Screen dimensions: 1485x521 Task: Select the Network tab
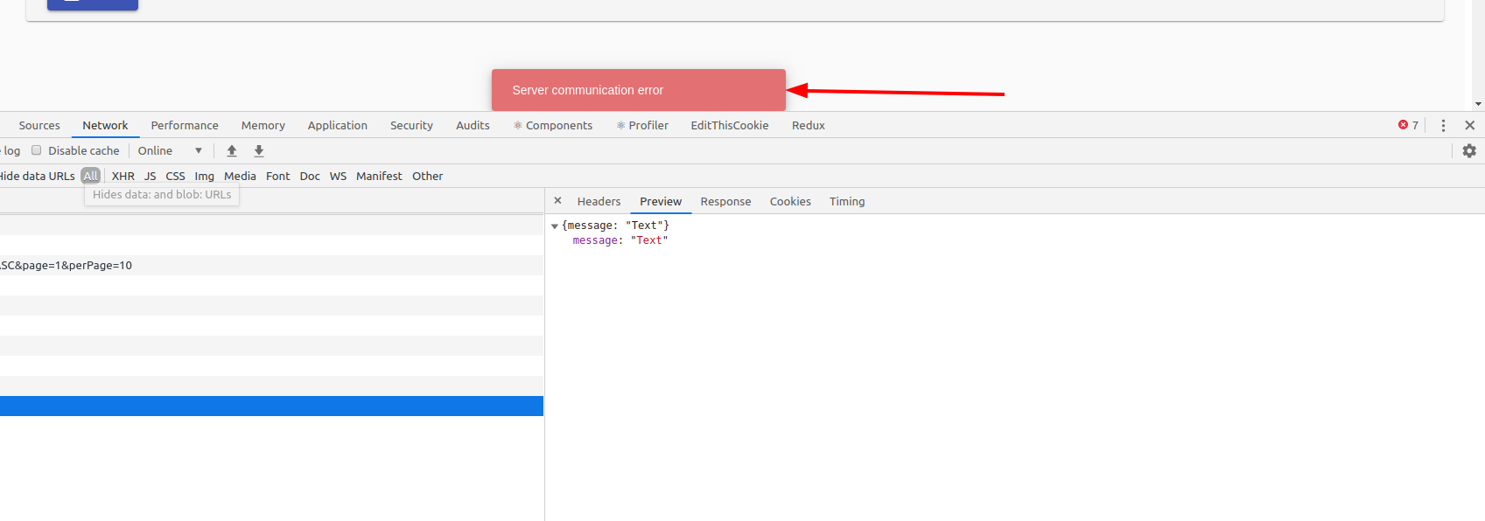point(105,125)
